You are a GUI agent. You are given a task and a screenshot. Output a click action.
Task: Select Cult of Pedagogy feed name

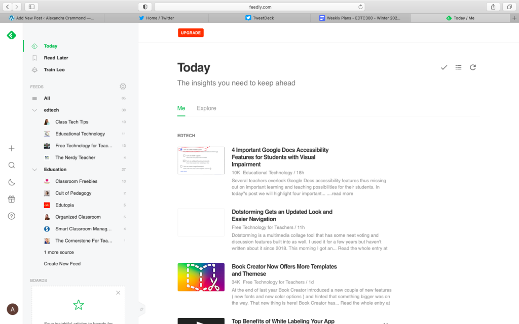(73, 193)
